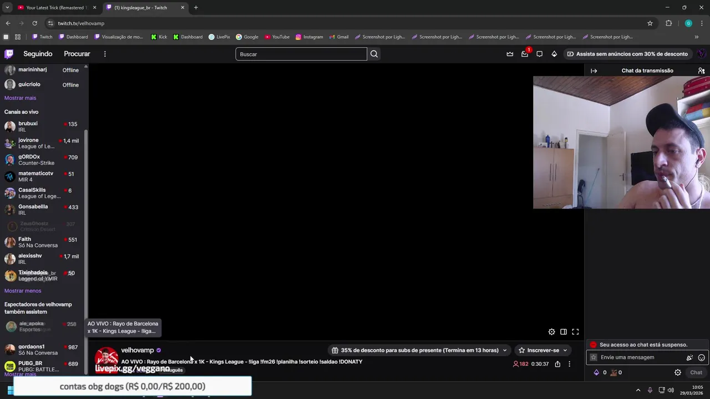This screenshot has width=710, height=399.
Task: Open the video player settings gear
Action: (551, 332)
